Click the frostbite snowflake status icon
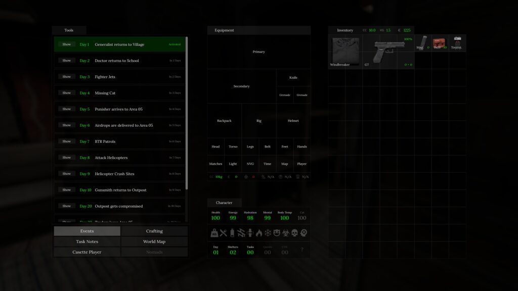Viewport: 518px width, 291px height. pyautogui.click(x=268, y=233)
